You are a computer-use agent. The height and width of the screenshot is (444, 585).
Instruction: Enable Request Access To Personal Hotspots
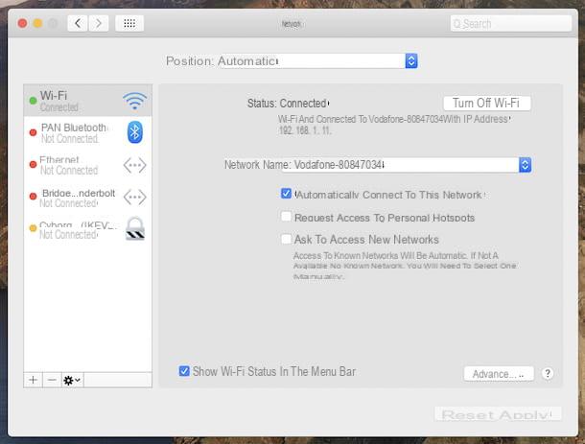(286, 216)
